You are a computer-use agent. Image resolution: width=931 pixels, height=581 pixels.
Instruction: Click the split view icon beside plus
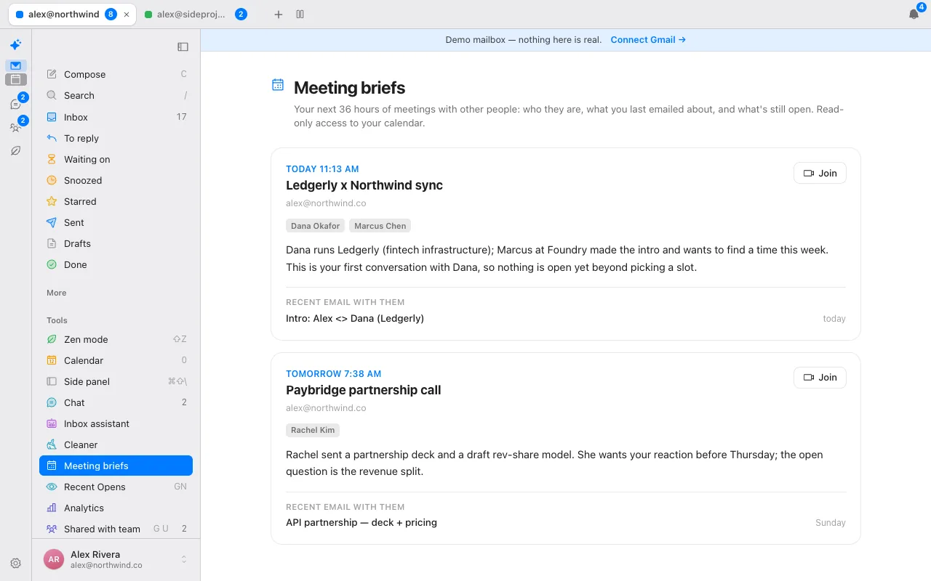point(300,15)
